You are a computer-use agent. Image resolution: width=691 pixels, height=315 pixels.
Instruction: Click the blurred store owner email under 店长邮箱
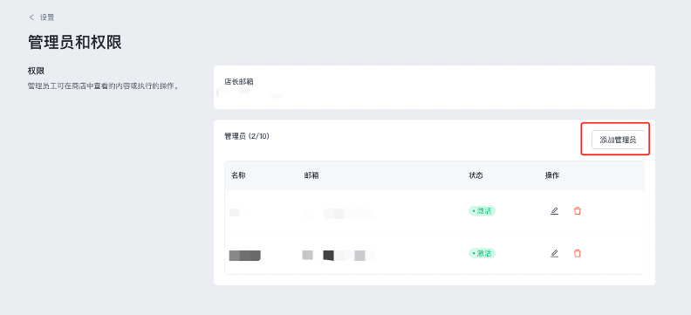250,93
